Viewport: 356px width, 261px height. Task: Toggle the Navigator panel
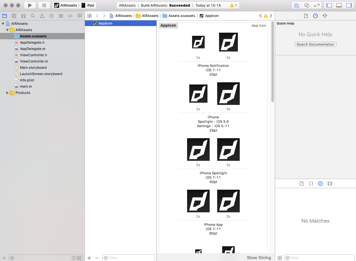pyautogui.click(x=329, y=5)
